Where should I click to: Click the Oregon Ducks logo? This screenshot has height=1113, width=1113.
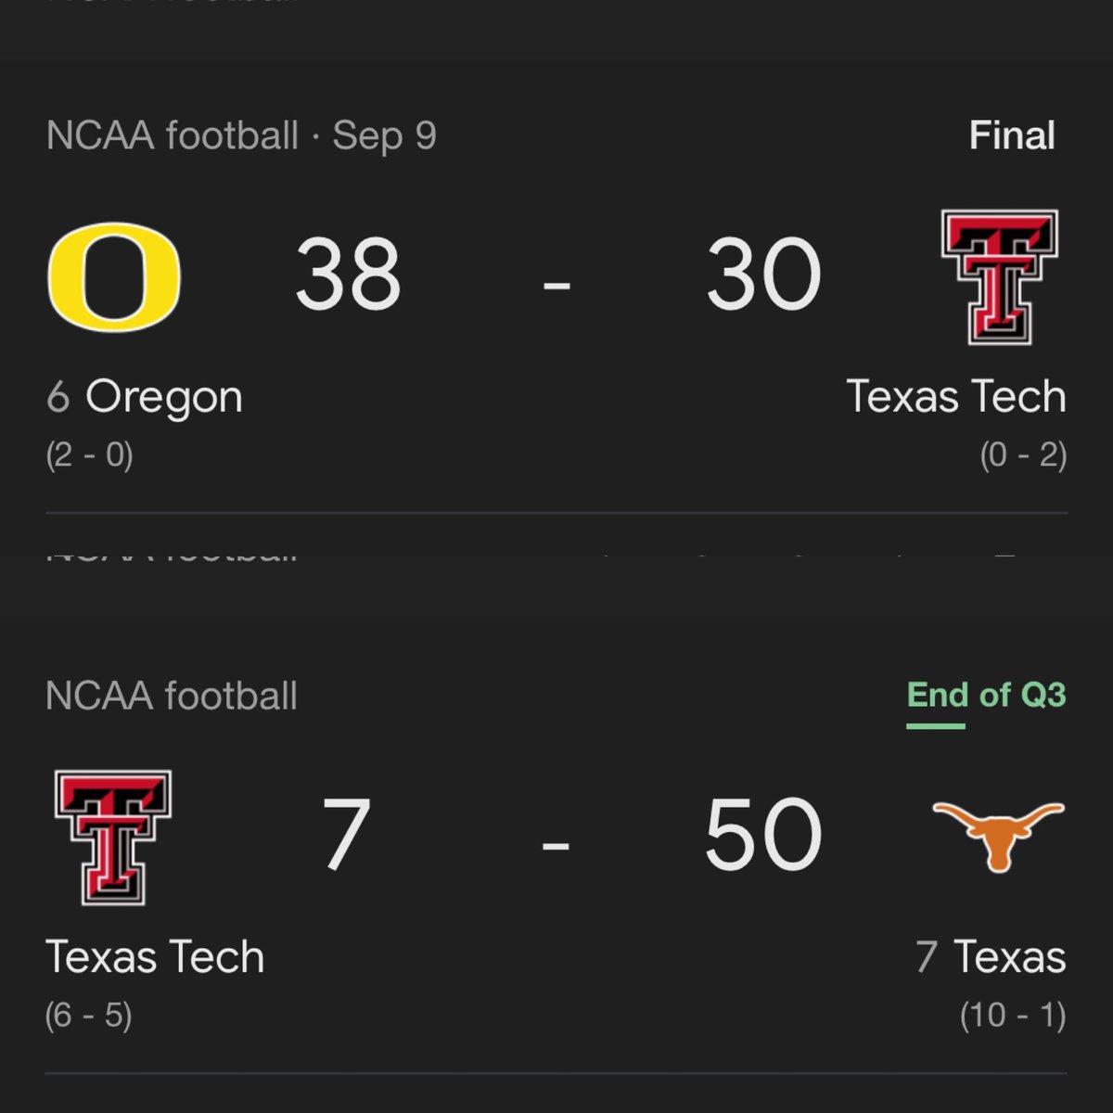[x=113, y=276]
